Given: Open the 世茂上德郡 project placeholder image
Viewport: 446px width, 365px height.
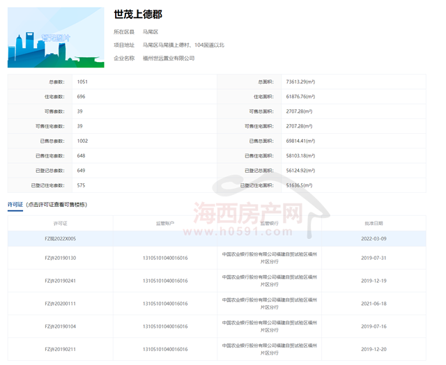Looking at the screenshot, I should coord(56,37).
